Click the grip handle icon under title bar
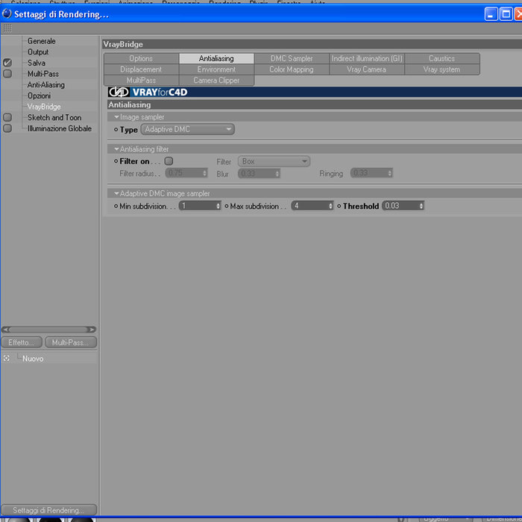The height and width of the screenshot is (522, 522). 7,28
